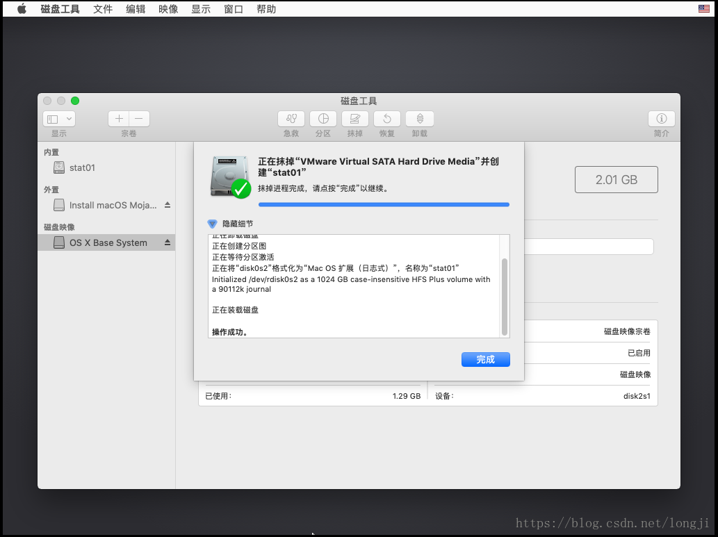Viewport: 718px width, 537px height.
Task: Click the green zoom window button
Action: click(x=75, y=101)
